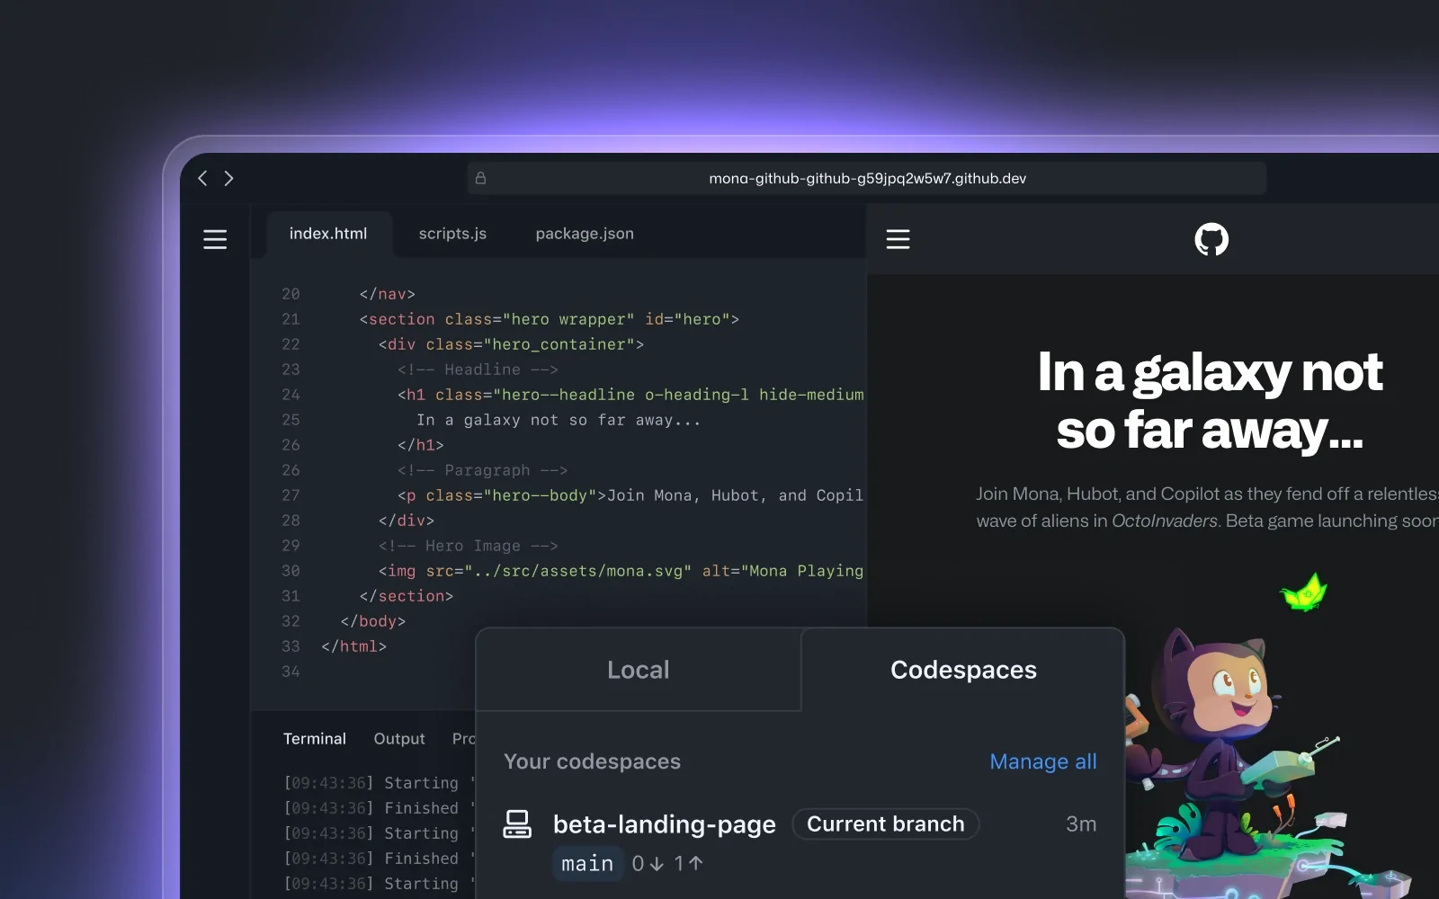The height and width of the screenshot is (899, 1439).
Task: Open the beta-landing-page codespace
Action: (x=665, y=824)
